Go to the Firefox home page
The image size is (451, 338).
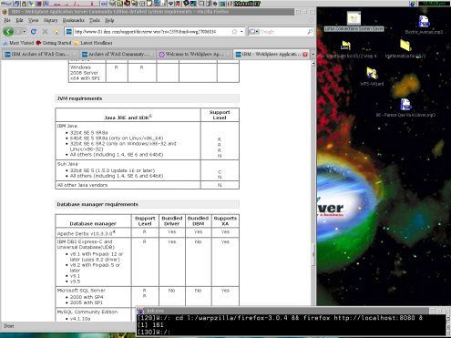(x=56, y=32)
